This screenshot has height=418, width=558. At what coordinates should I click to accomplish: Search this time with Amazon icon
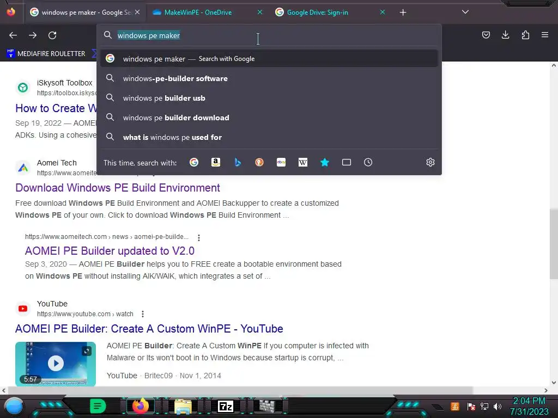216,162
